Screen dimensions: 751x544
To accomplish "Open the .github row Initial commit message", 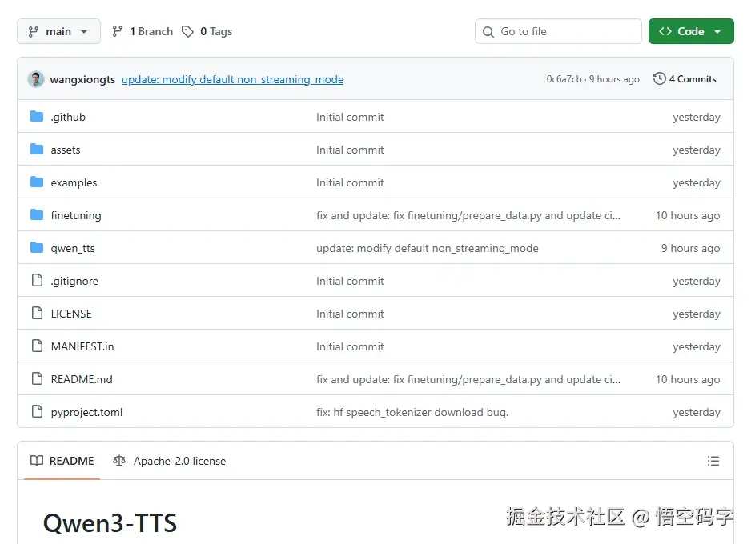I will coord(350,118).
